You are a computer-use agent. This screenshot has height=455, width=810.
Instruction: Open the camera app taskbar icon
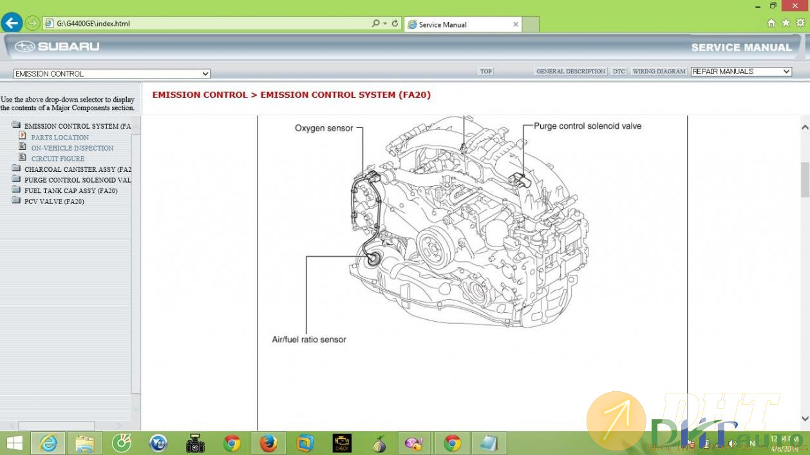coord(195,443)
